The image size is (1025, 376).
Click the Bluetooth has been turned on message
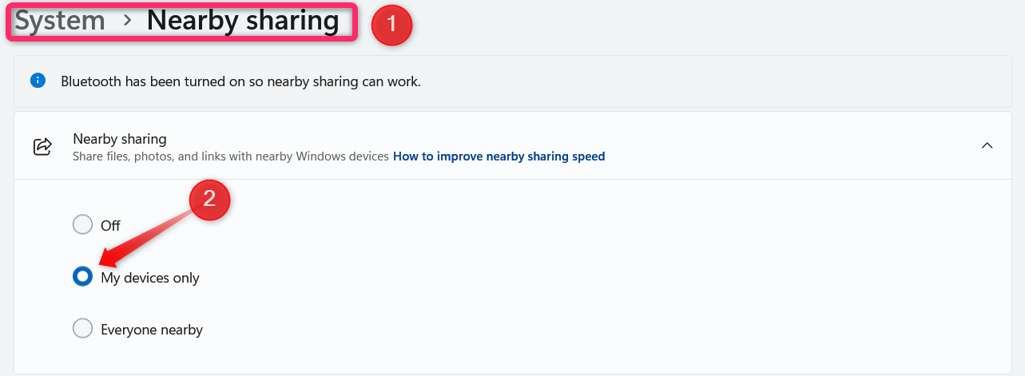pyautogui.click(x=240, y=81)
